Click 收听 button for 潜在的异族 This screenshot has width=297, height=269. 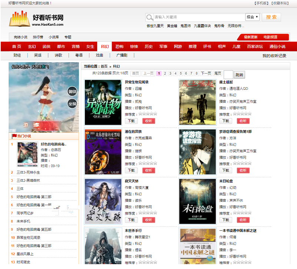(x=148, y=170)
